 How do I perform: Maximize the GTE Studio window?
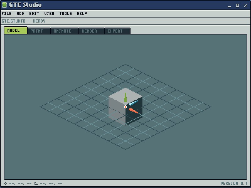pyautogui.click(x=238, y=5)
